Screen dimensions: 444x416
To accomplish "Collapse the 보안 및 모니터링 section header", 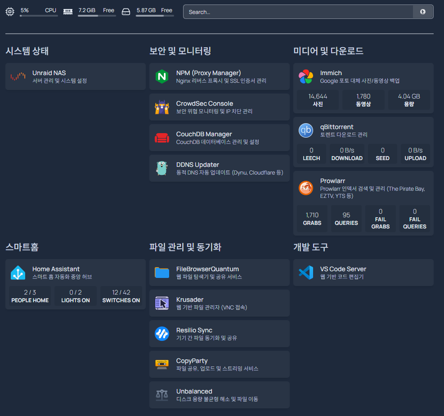I will click(x=180, y=51).
